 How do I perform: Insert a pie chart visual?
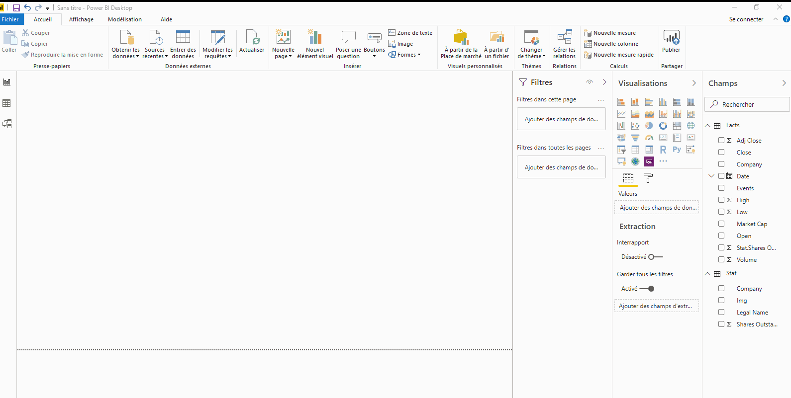pos(649,126)
